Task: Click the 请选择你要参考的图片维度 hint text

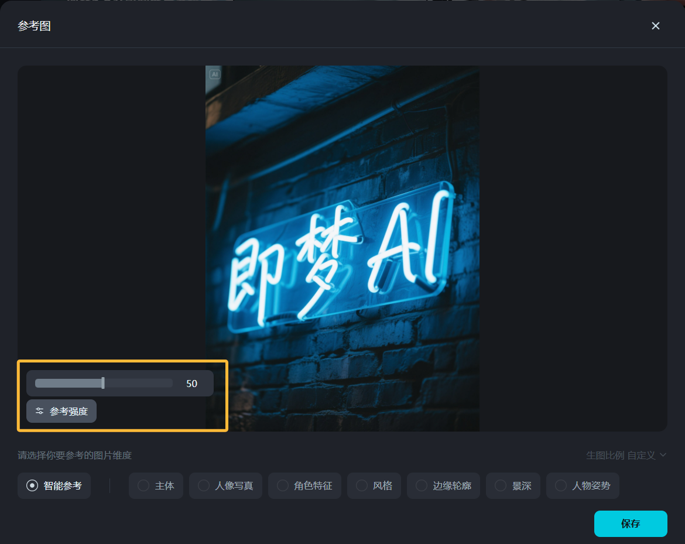Action: pos(75,456)
